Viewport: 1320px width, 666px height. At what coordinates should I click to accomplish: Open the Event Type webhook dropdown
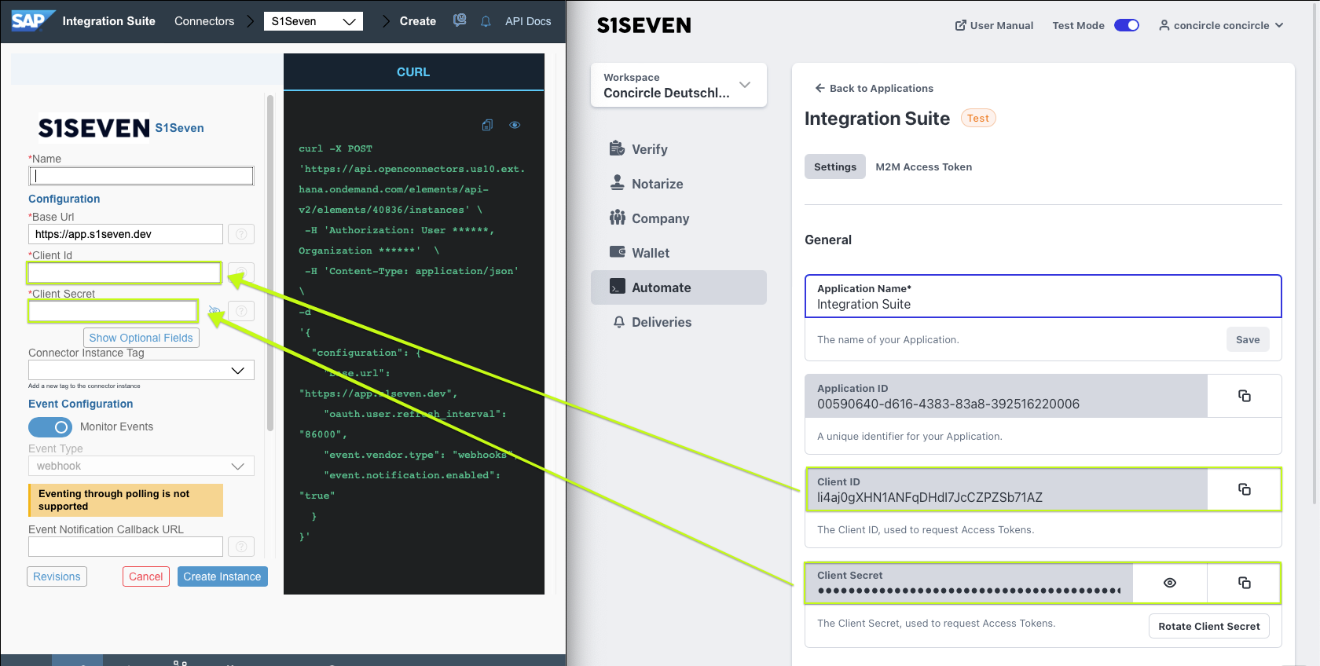141,466
